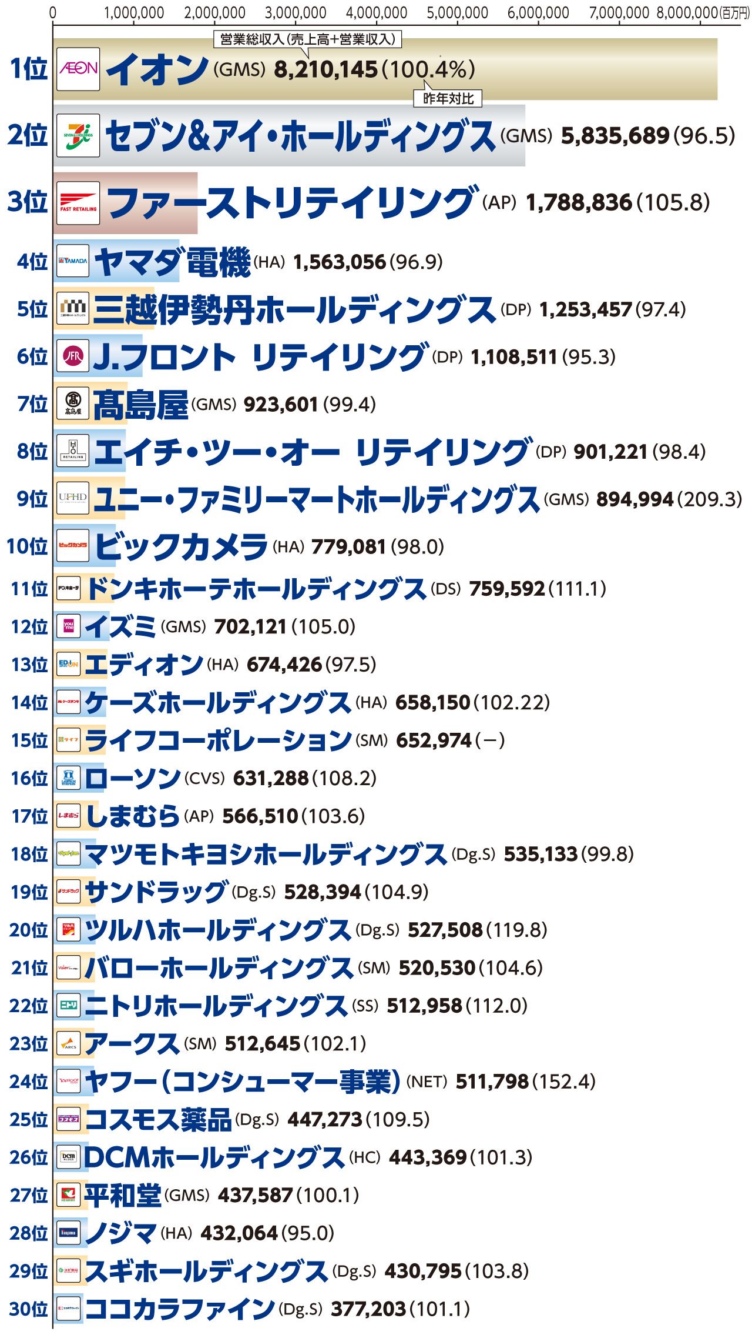Click the Yamada logo at rank 4

73,261
